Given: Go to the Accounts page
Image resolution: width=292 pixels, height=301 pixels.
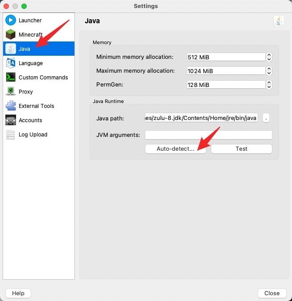Looking at the screenshot, I should coord(39,120).
